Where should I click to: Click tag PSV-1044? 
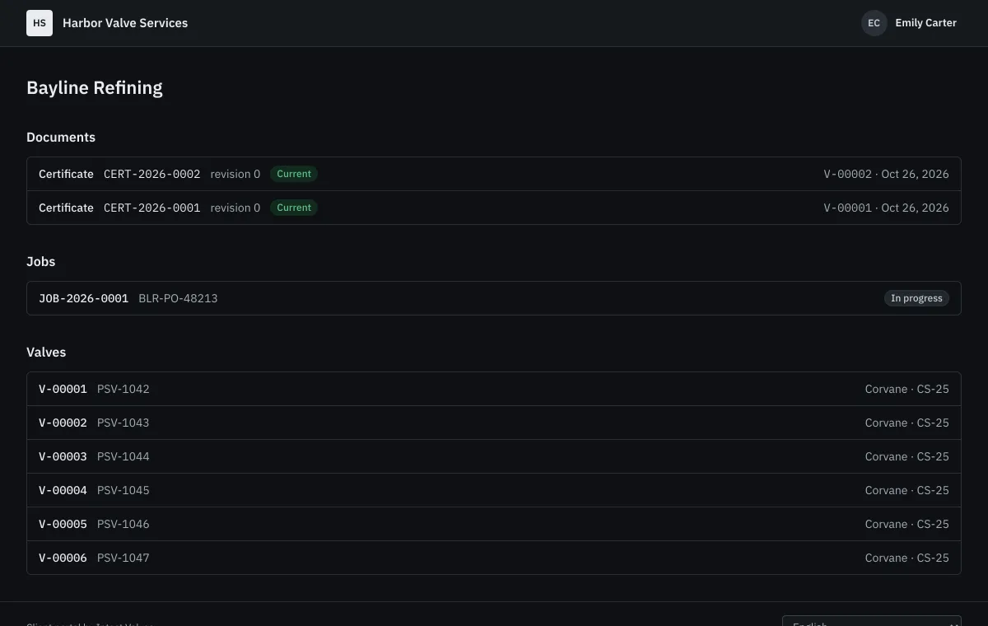(x=123, y=456)
